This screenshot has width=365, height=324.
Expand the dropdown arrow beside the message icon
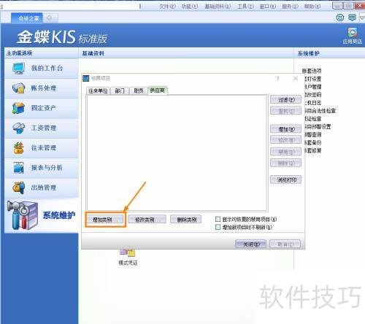pos(362,18)
